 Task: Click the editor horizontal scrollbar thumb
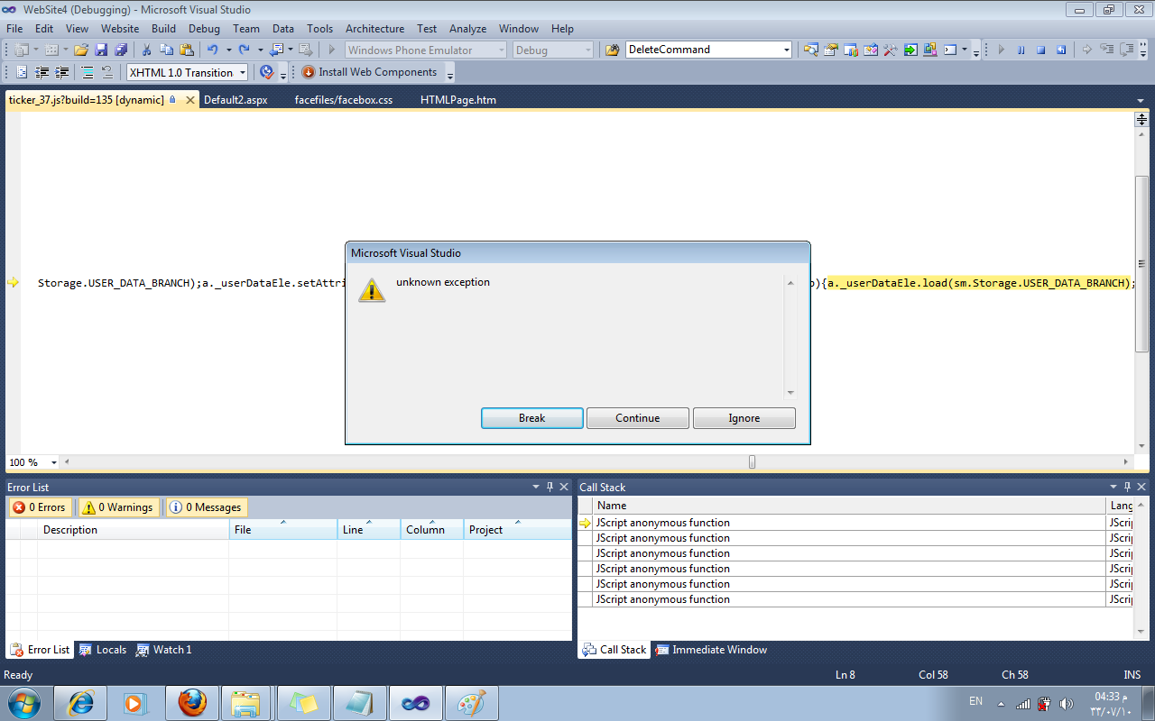[752, 462]
